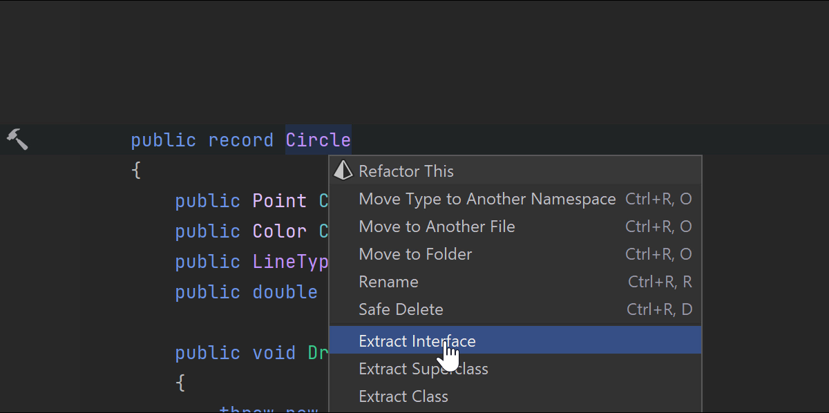
Task: Select Extract Superclass
Action: tap(423, 369)
